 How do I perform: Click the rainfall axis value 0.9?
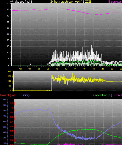(12, 113)
